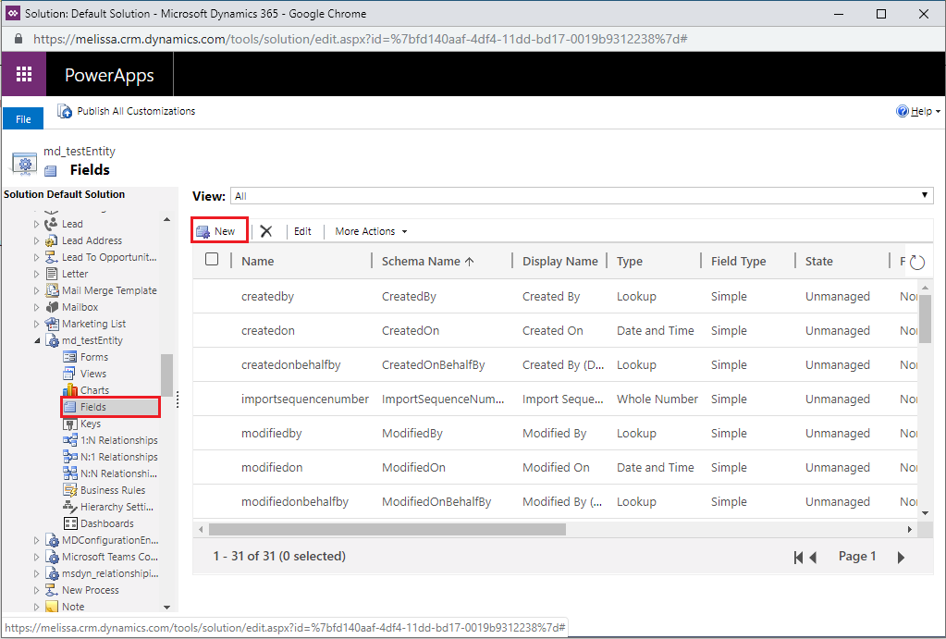Click grid scroll right arrow

point(909,529)
